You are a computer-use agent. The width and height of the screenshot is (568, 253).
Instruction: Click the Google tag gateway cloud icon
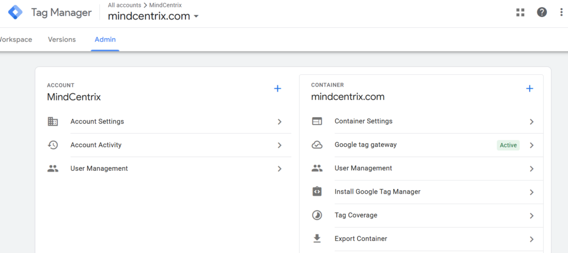[317, 145]
